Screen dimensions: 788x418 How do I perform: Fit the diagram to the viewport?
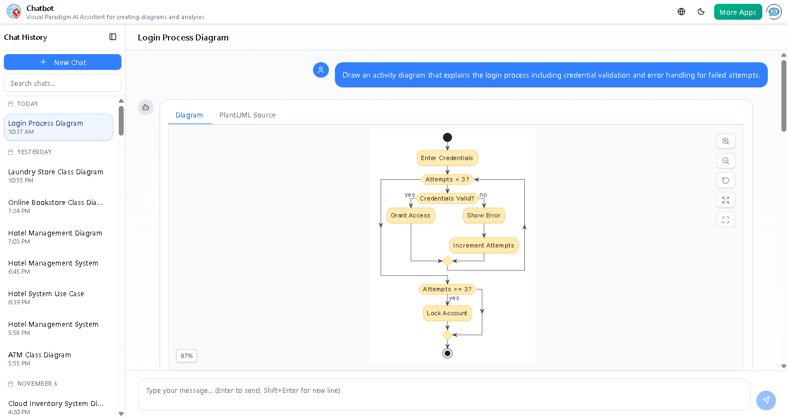click(x=726, y=219)
